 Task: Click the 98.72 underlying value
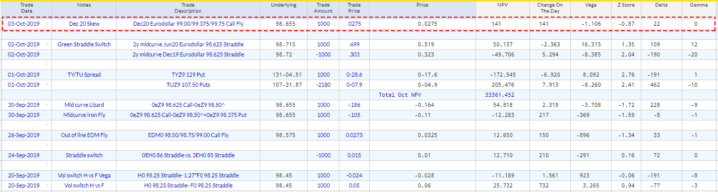click(x=284, y=54)
